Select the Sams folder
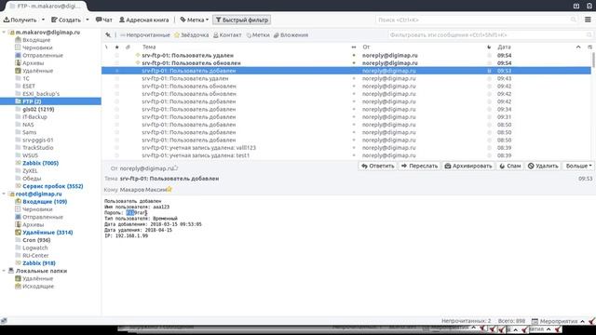The image size is (596, 335). tap(29, 132)
